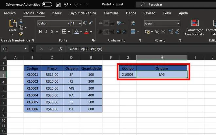This screenshot has width=216, height=135.
Task: Click the Format Painter brush icon
Action: tap(21, 33)
